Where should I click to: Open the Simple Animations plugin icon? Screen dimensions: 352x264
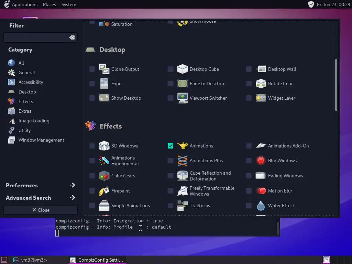pos(104,206)
